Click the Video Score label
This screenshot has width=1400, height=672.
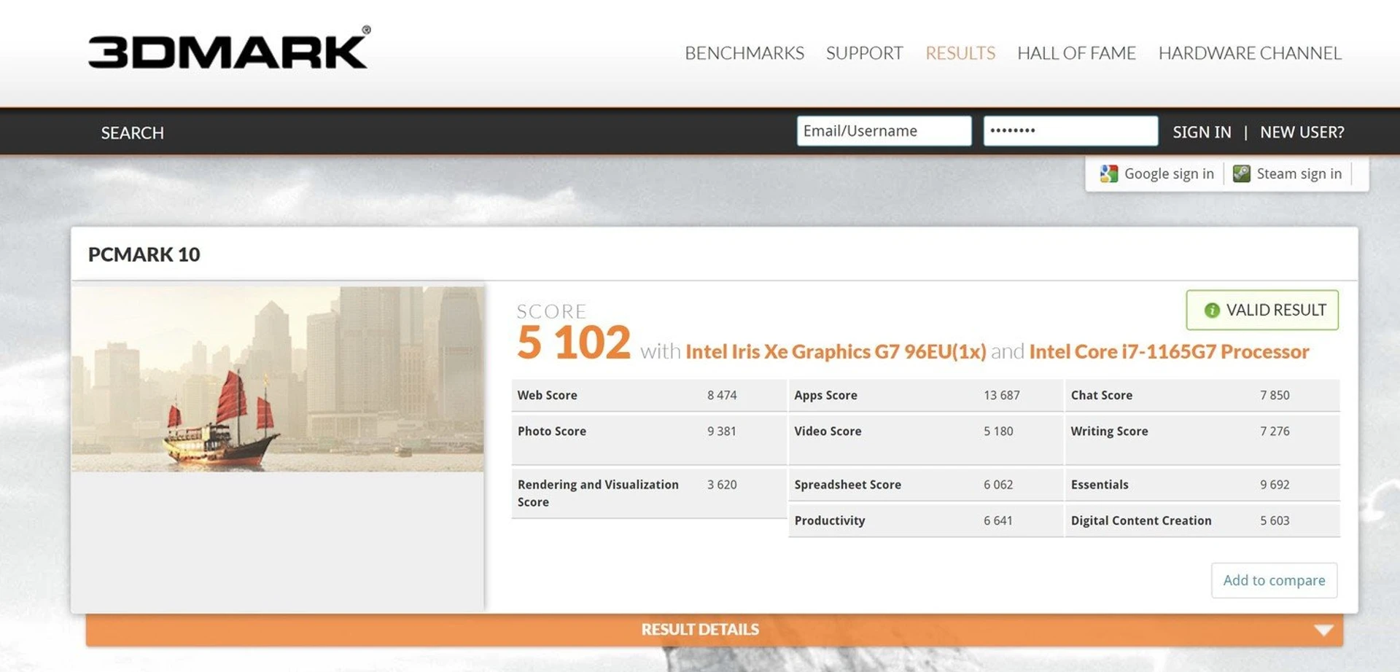[828, 431]
